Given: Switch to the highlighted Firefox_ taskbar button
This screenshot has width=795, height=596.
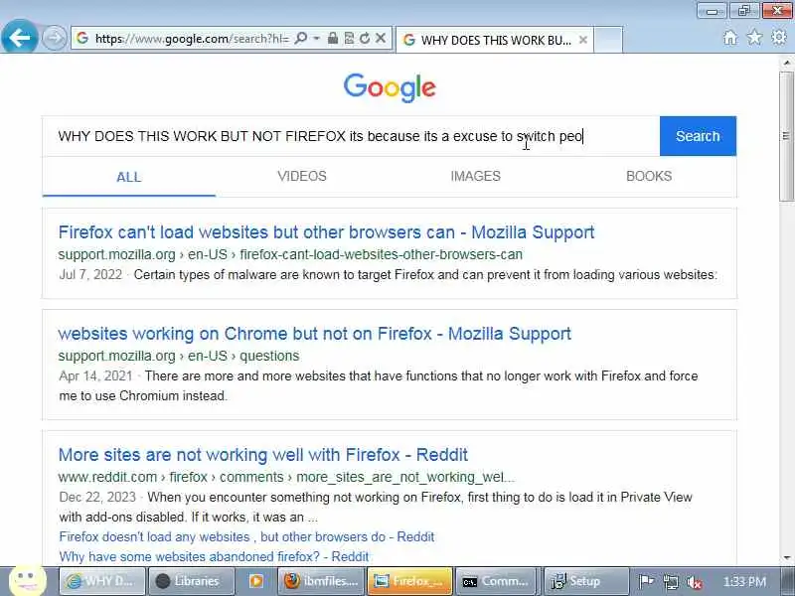Looking at the screenshot, I should coord(409,581).
